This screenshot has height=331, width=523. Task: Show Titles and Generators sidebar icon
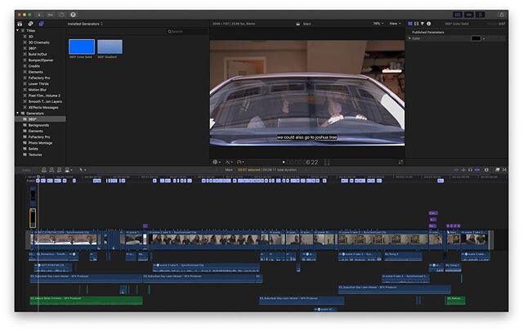(x=42, y=24)
